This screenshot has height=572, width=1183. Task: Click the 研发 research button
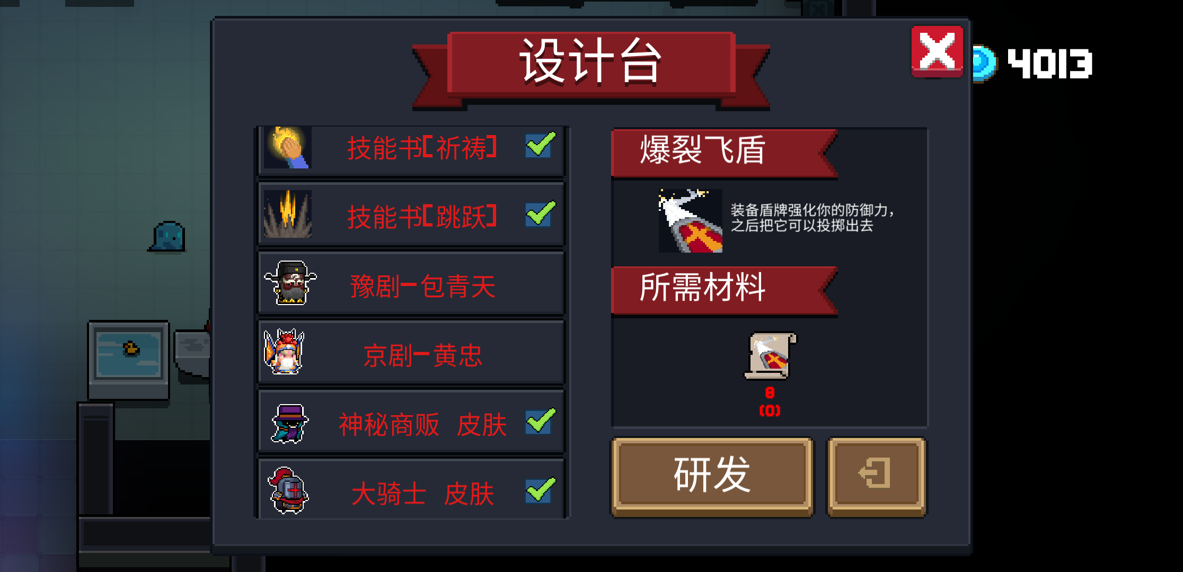tap(712, 476)
